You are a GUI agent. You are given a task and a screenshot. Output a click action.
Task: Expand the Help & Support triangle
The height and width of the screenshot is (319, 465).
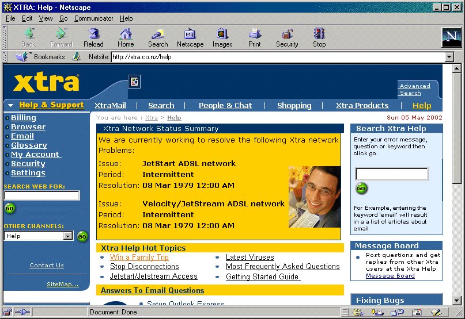click(11, 106)
